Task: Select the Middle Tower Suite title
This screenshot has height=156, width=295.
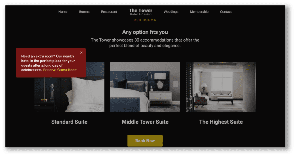Action: 145,122
